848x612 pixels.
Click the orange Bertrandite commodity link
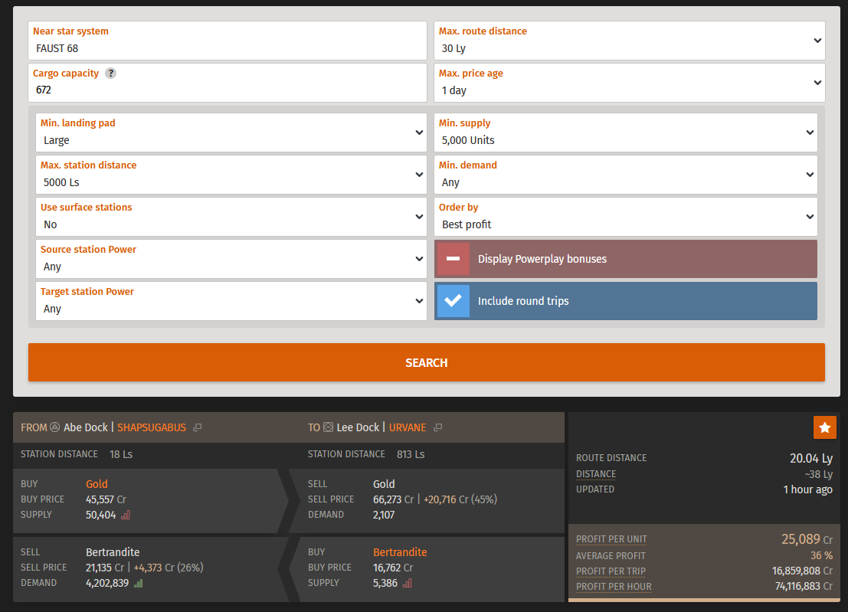[x=400, y=552]
